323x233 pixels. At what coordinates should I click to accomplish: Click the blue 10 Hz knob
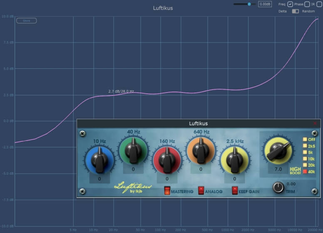tap(99, 160)
